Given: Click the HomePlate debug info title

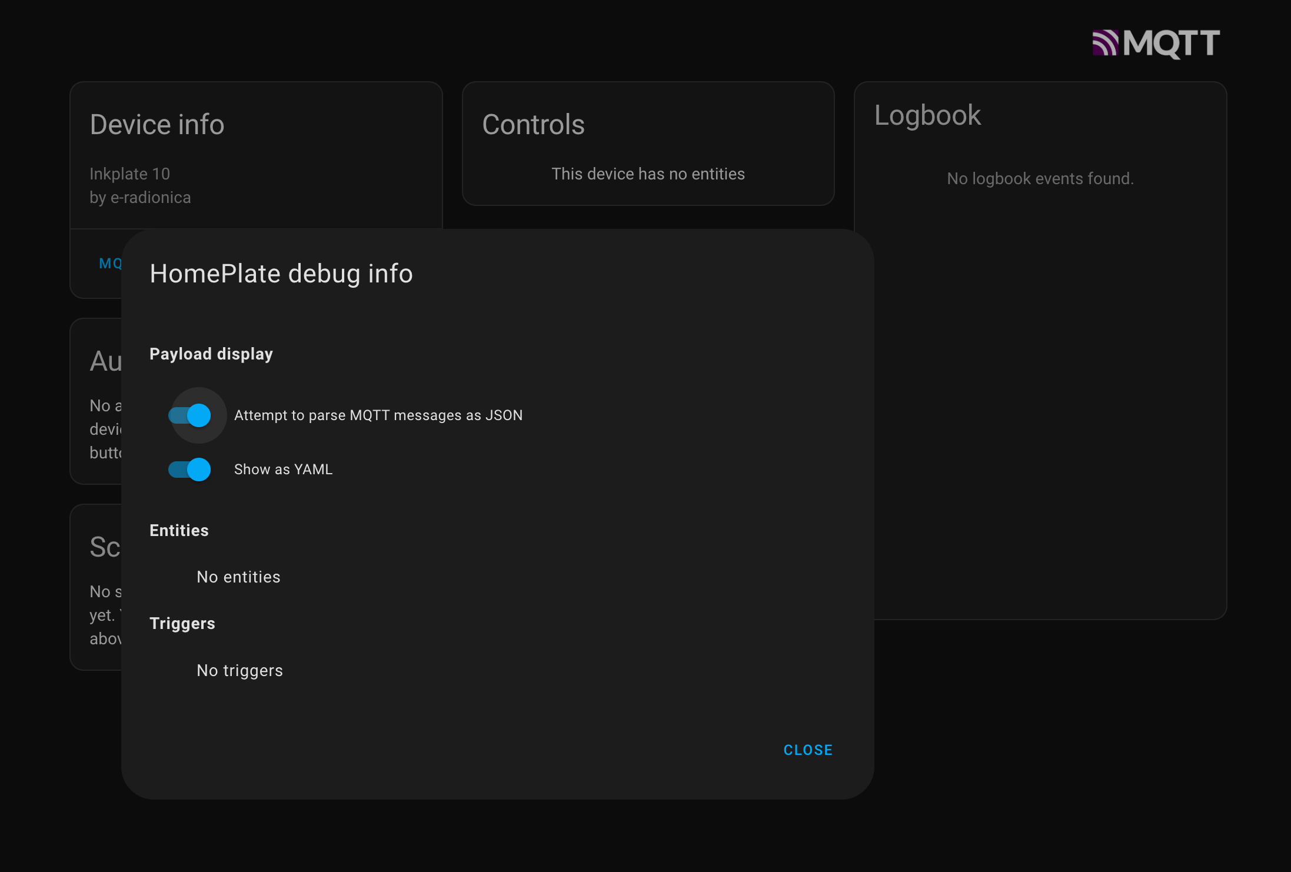Looking at the screenshot, I should click(281, 274).
